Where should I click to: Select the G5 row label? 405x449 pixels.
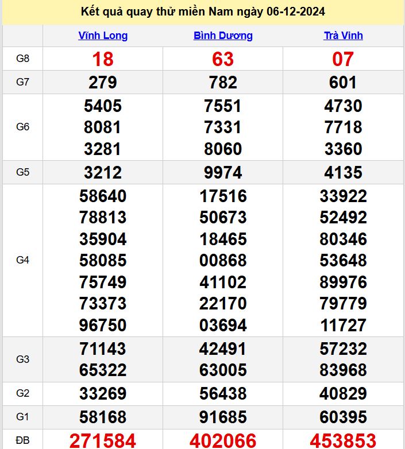(22, 172)
